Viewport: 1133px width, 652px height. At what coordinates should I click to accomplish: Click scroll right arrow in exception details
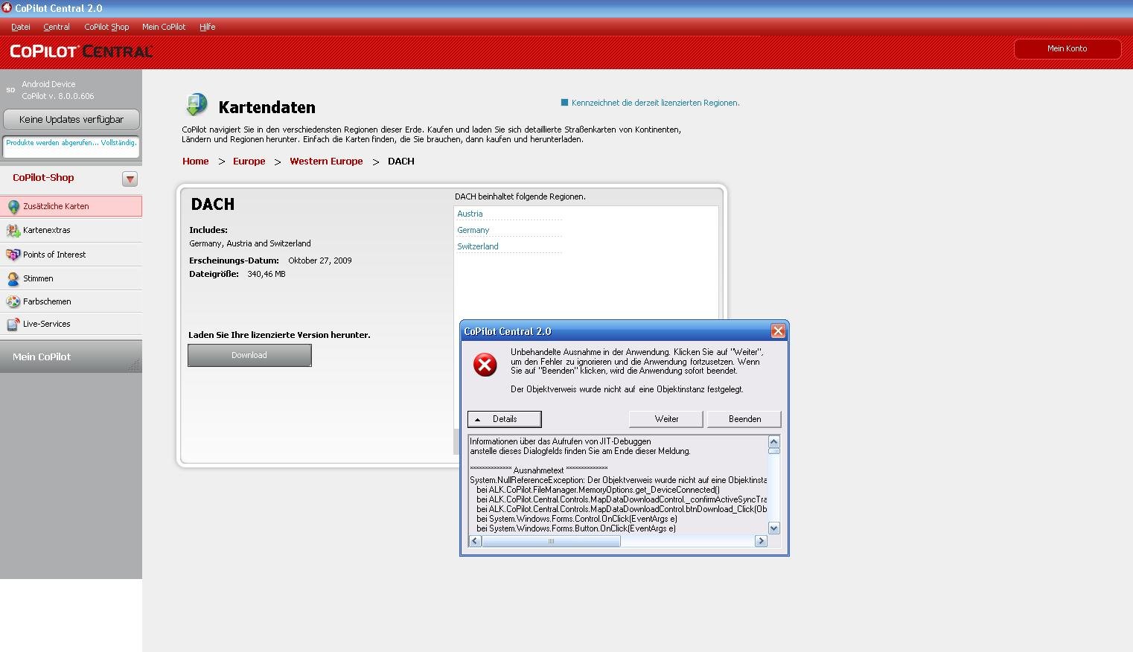(x=761, y=541)
